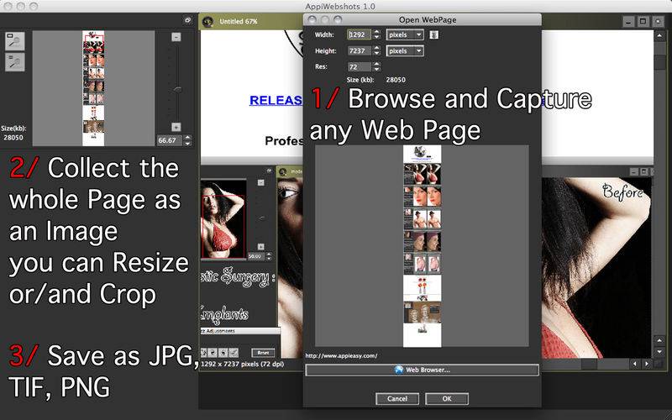672x420 pixels.
Task: Click the upper zoom magnifier tool icon
Action: click(x=14, y=39)
